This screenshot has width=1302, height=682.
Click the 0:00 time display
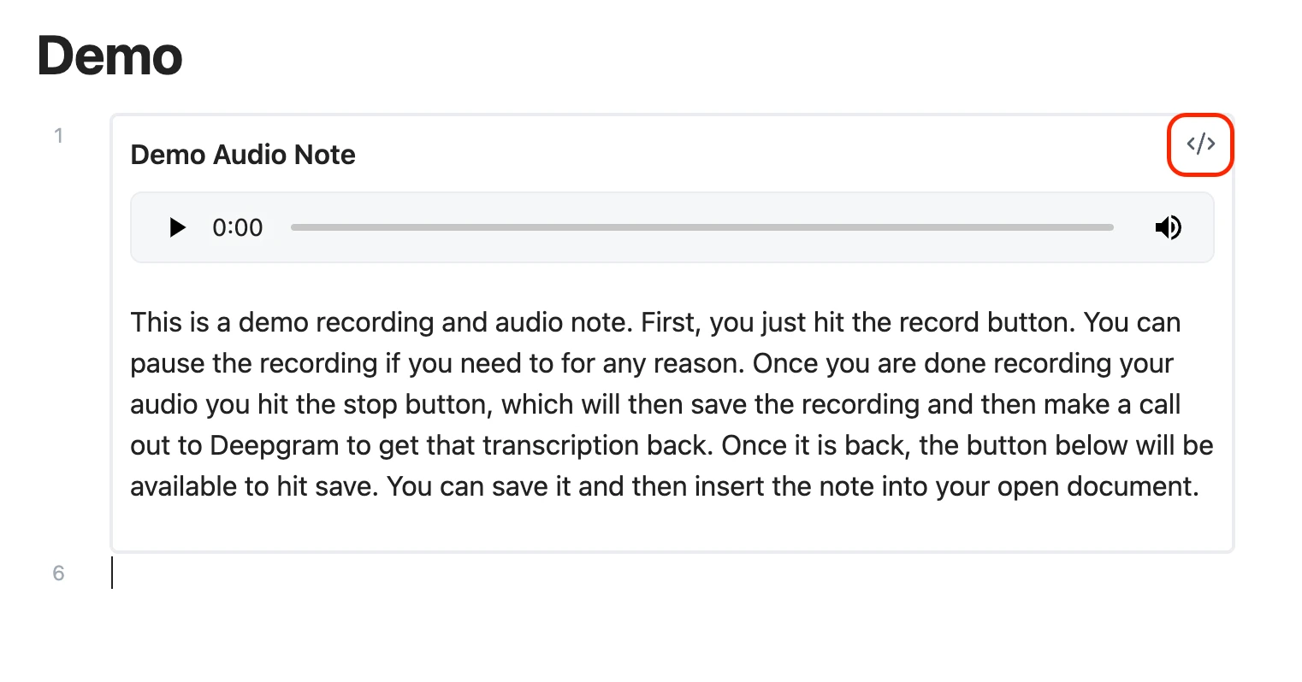[237, 227]
